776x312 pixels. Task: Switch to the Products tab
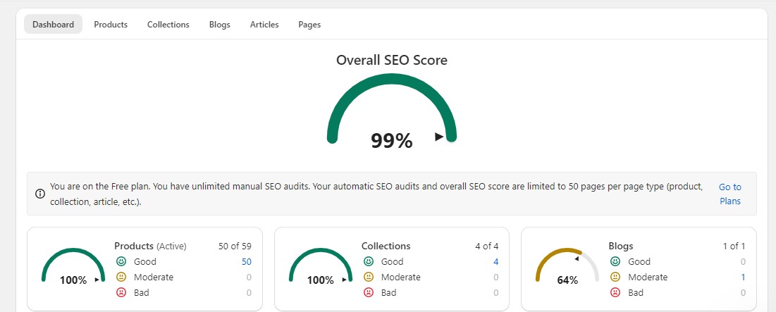pyautogui.click(x=111, y=24)
